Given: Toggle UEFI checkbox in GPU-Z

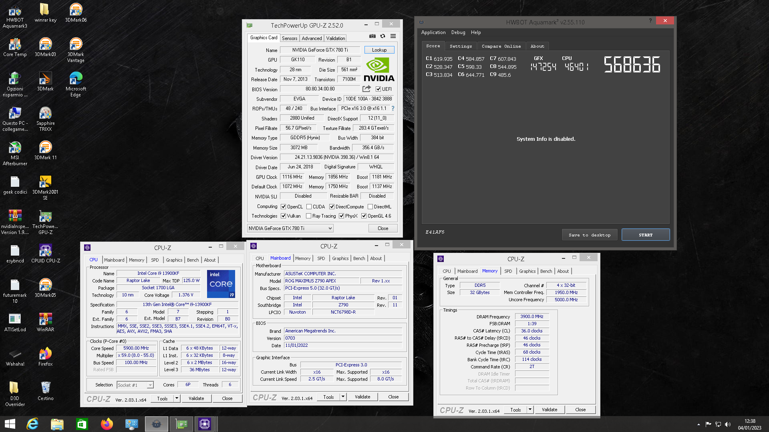Looking at the screenshot, I should tap(378, 89).
